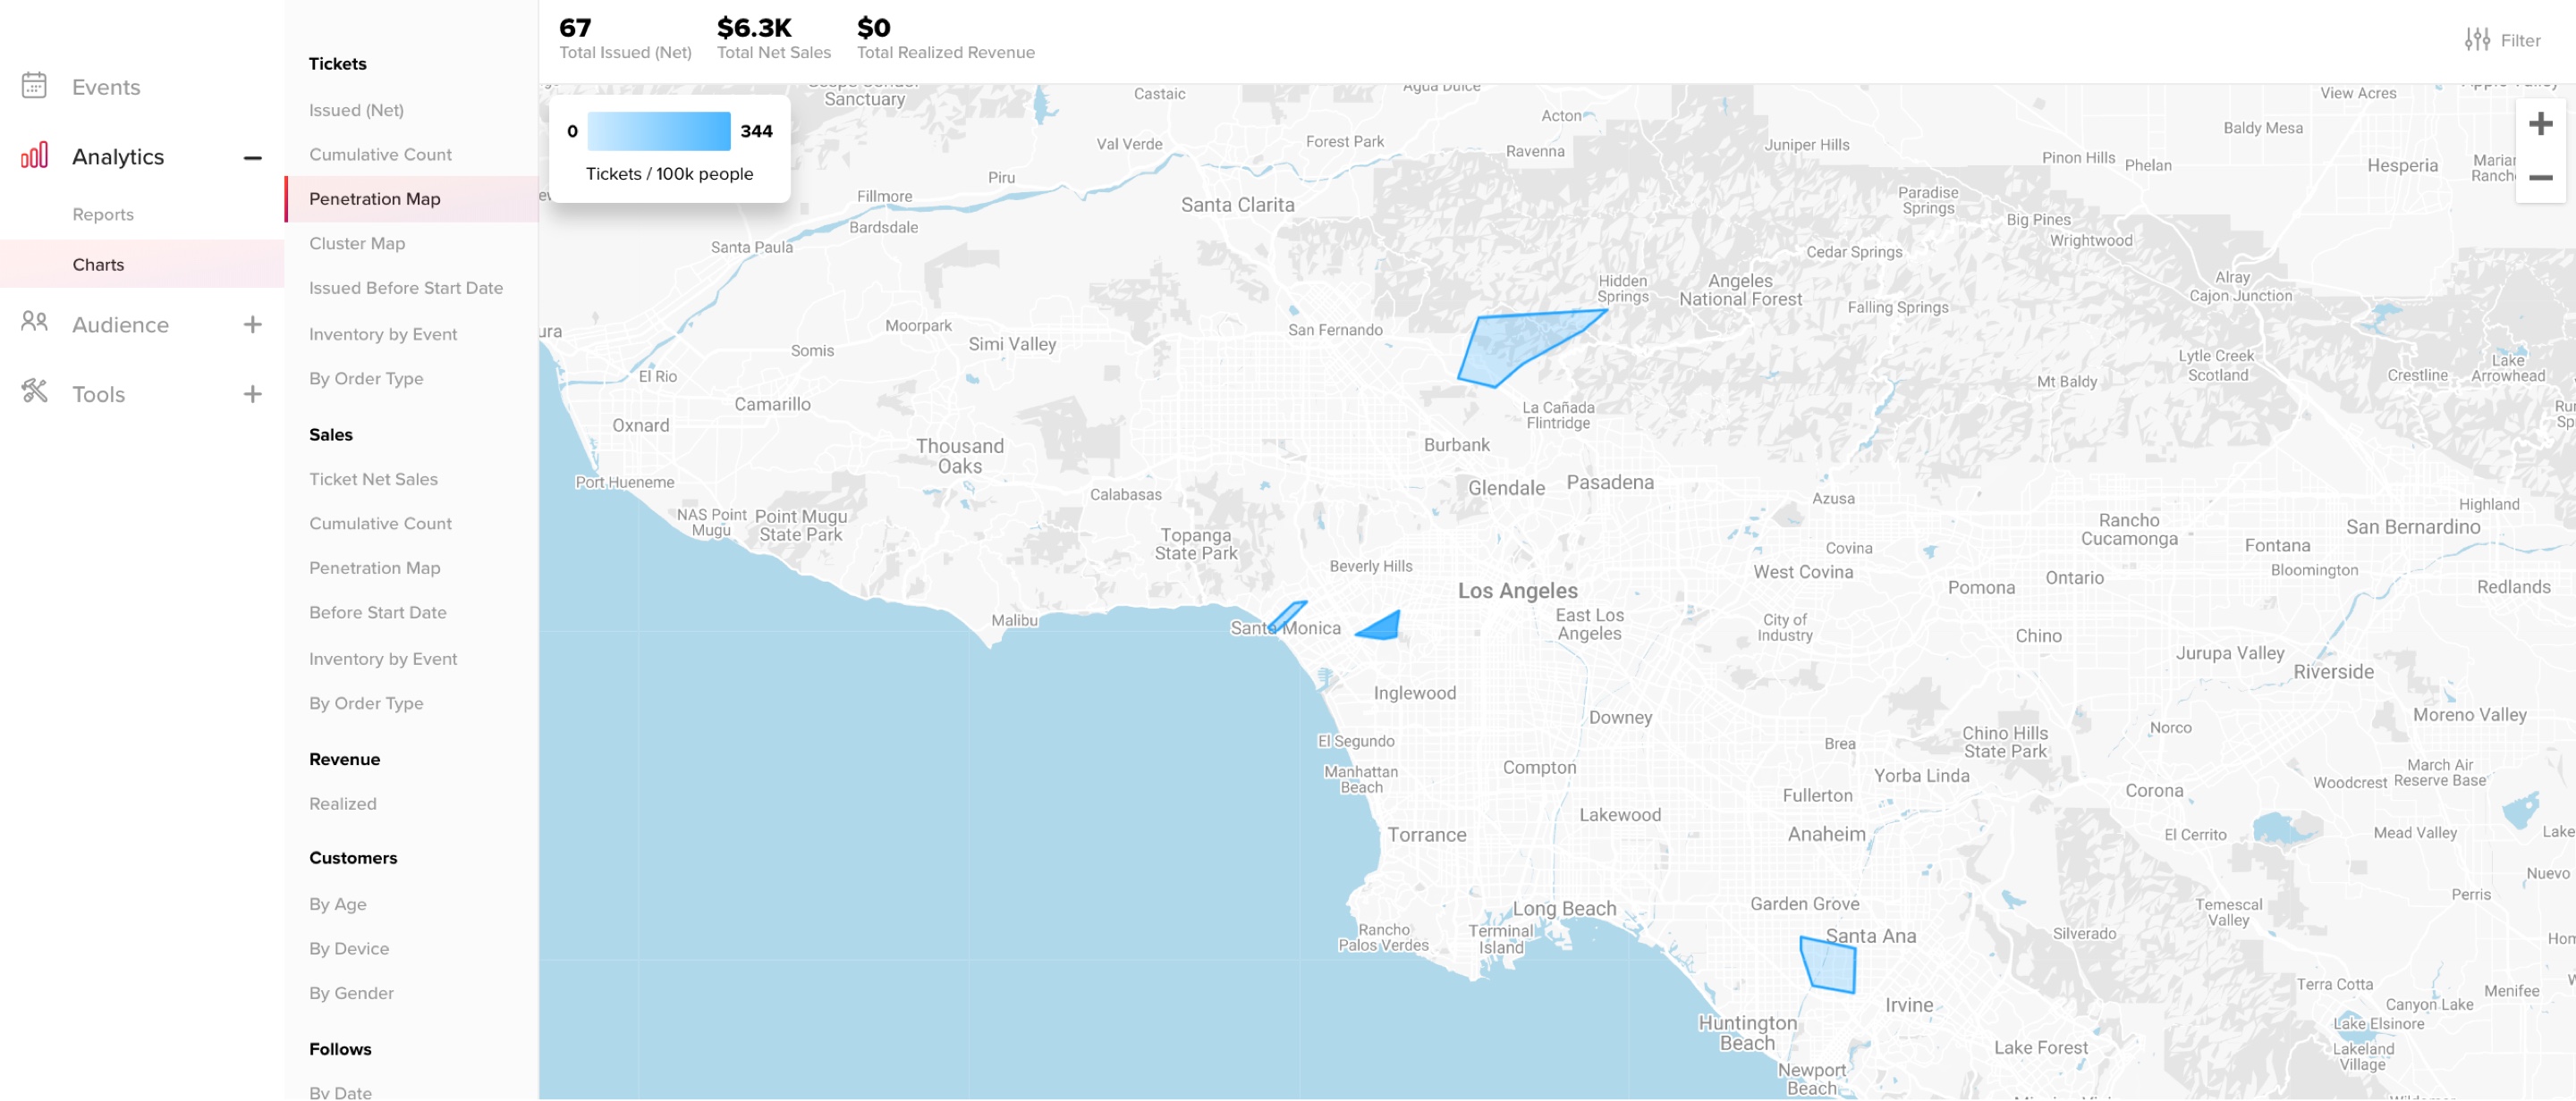Click the $6.3K Total Net Sales stat
The height and width of the screenshot is (1101, 2576).
coord(773,38)
